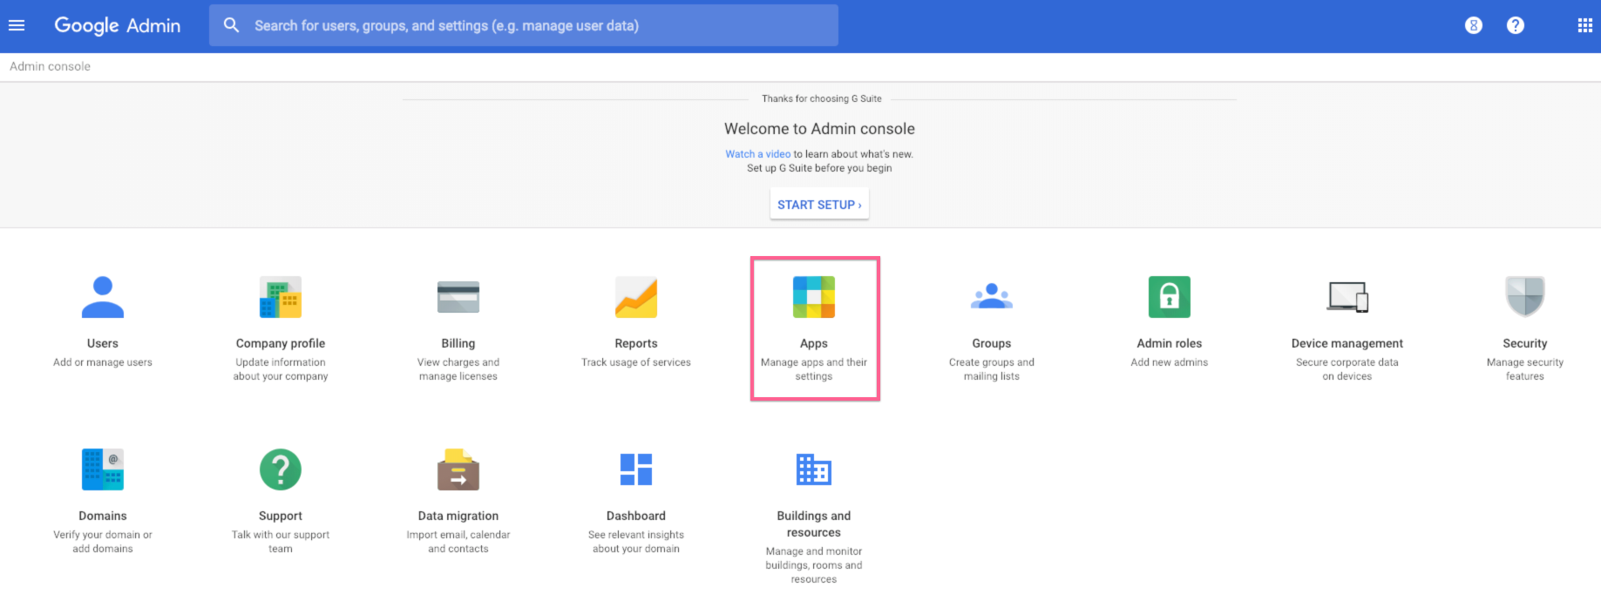Click 'Create groups and mailing lists' text

coord(992,369)
